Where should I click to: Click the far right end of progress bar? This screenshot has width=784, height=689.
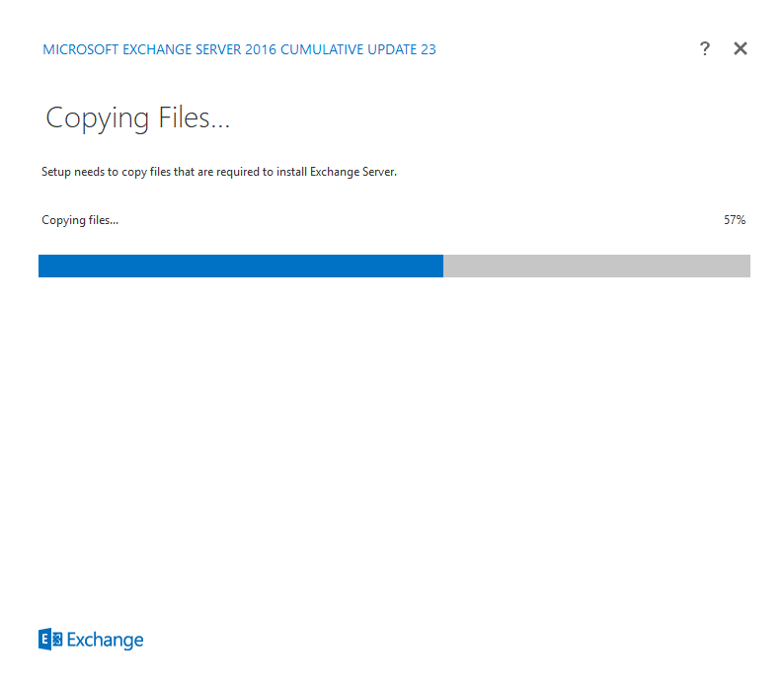pyautogui.click(x=747, y=266)
